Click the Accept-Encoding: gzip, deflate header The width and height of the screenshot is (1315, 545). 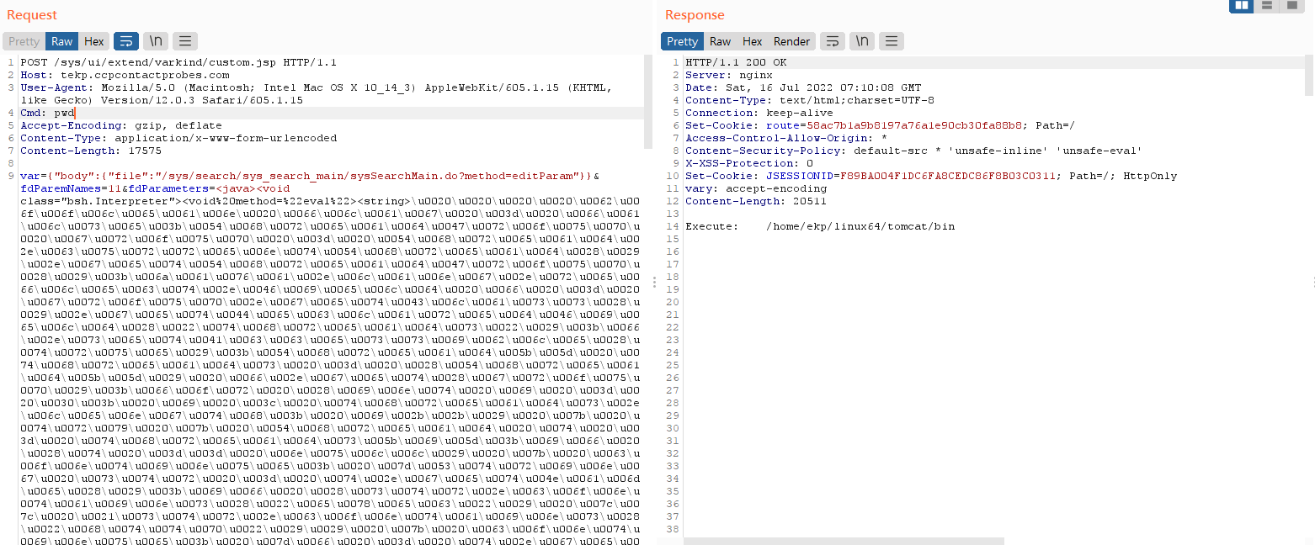pos(121,125)
